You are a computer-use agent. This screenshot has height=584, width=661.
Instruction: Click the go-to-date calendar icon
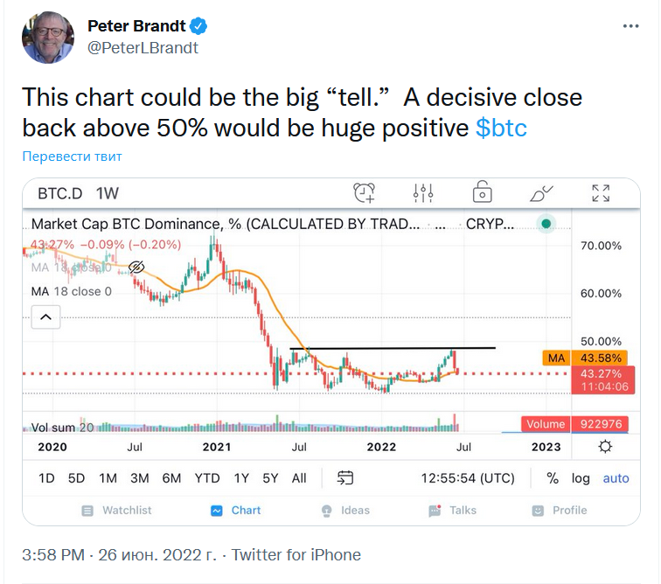tap(345, 478)
